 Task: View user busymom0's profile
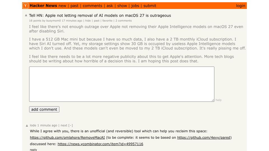pyautogui.click(x=54, y=20)
